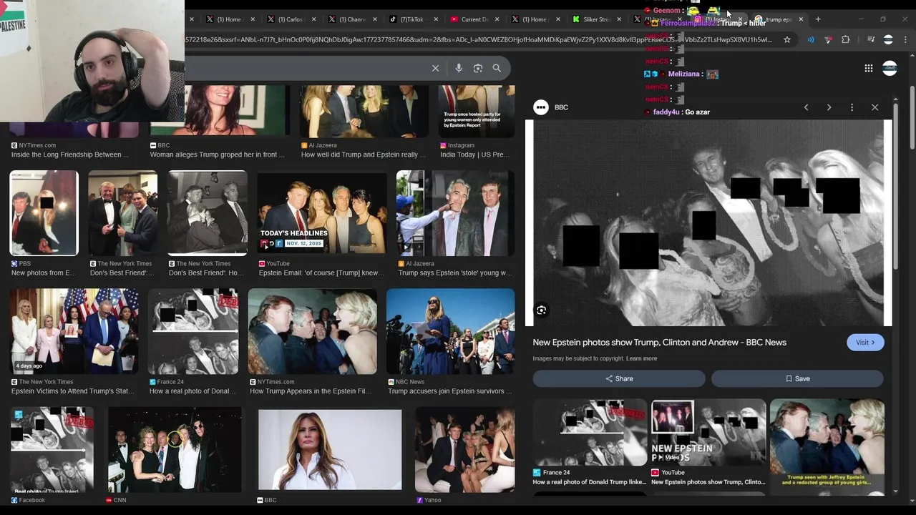Open NBC News 'Trump accusers join' image result
This screenshot has height=515, width=916.
[450, 331]
